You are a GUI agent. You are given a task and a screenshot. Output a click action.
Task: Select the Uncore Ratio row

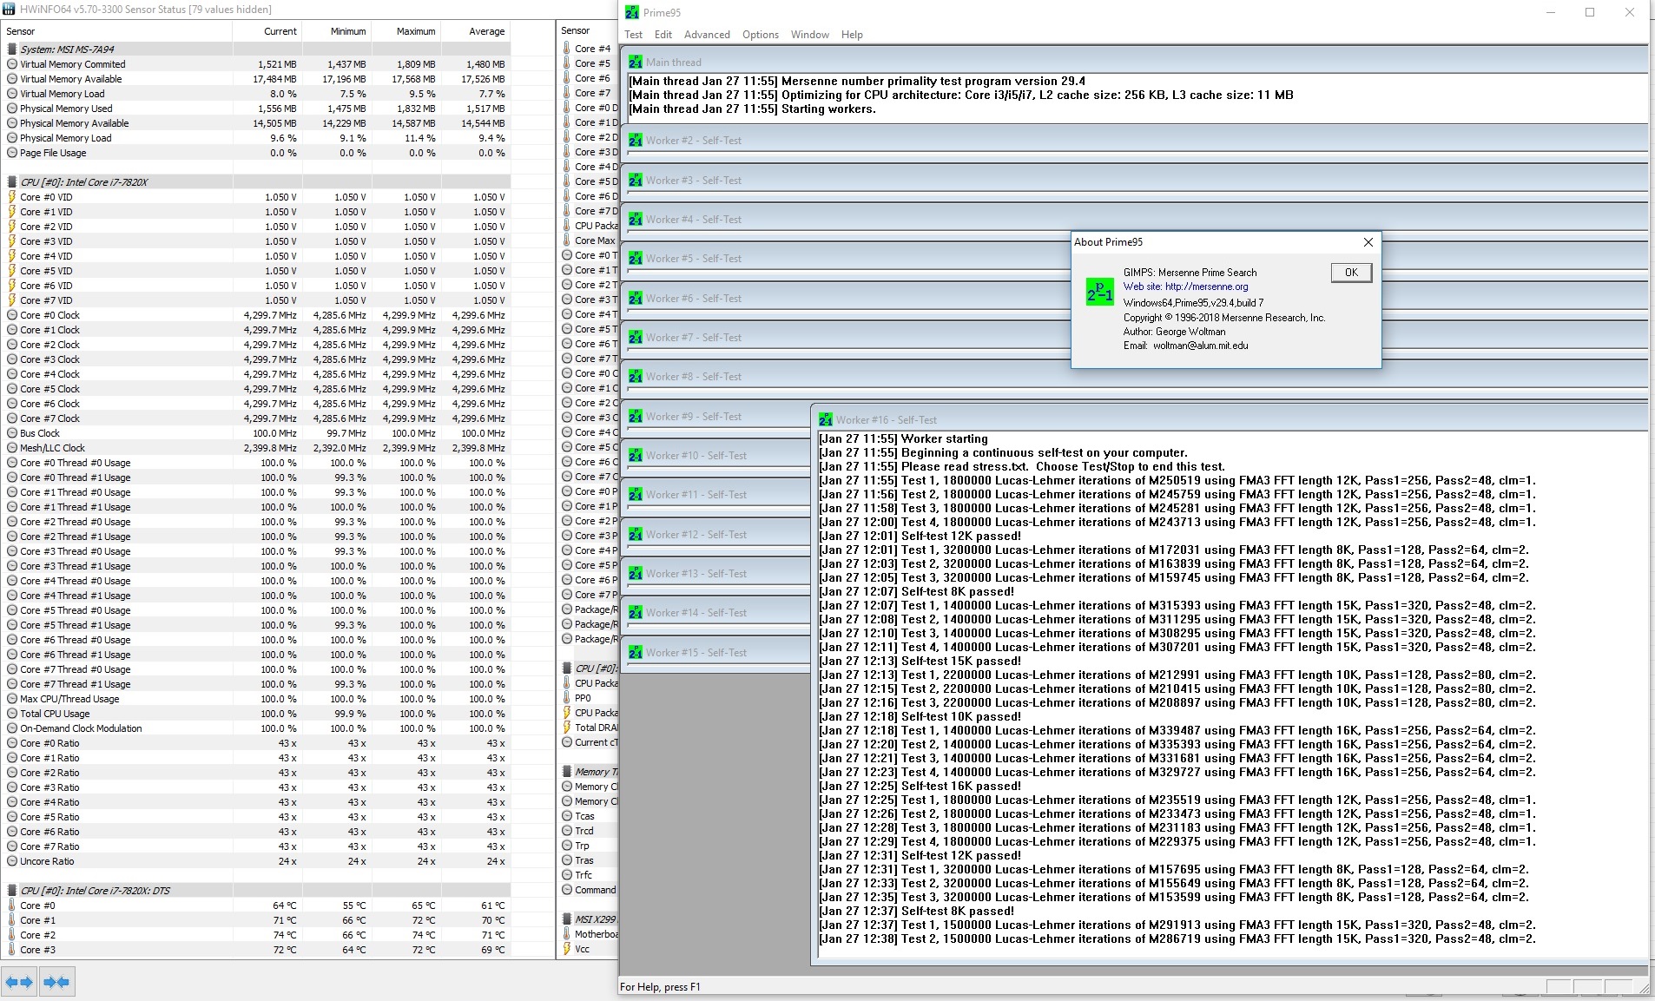click(x=256, y=861)
